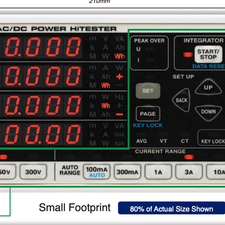
Task: Click the red minus sign indicator in third row
Action: click(120, 114)
